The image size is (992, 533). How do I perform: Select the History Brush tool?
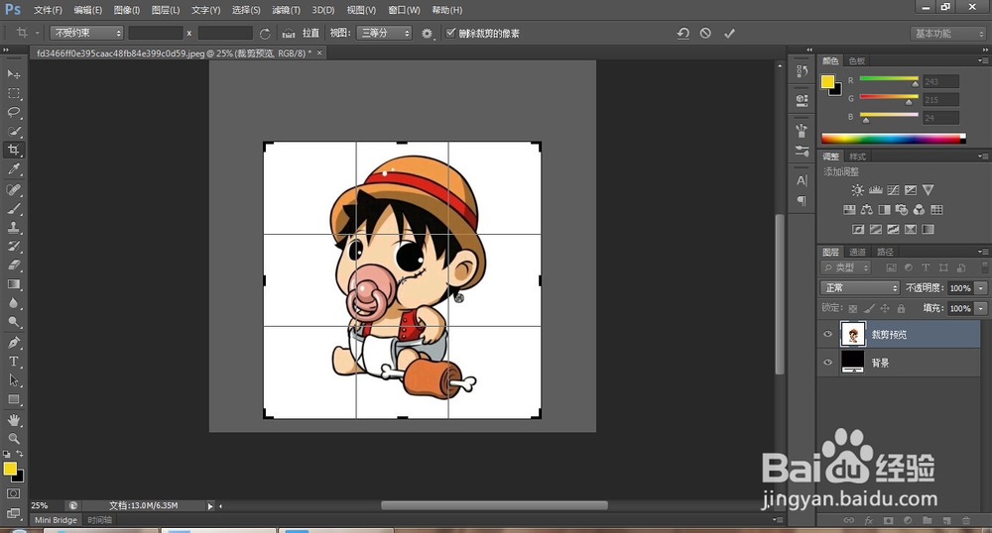pos(13,247)
